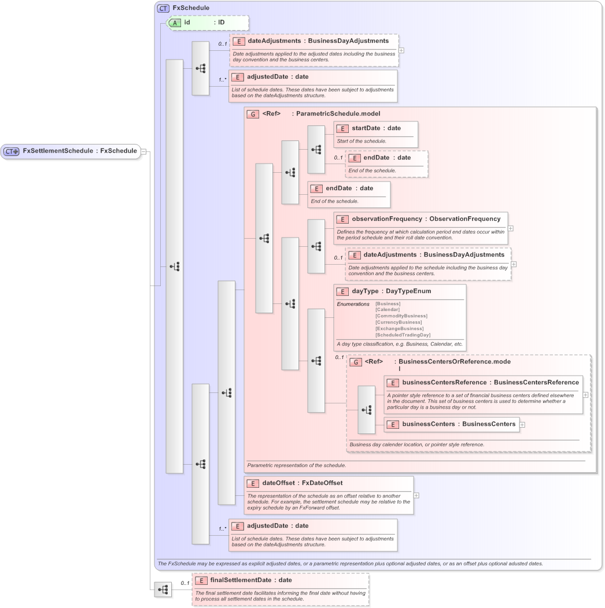Image resolution: width=605 pixels, height=608 pixels.
Task: Expand the observationFrequency element
Action: [511, 228]
